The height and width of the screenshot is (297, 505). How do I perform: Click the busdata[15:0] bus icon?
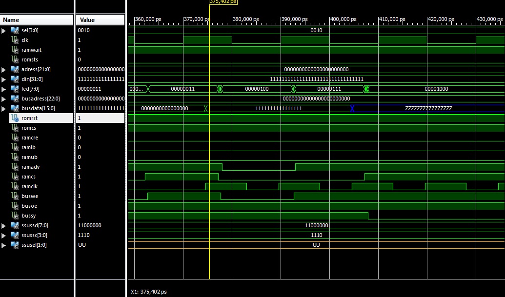[15, 108]
